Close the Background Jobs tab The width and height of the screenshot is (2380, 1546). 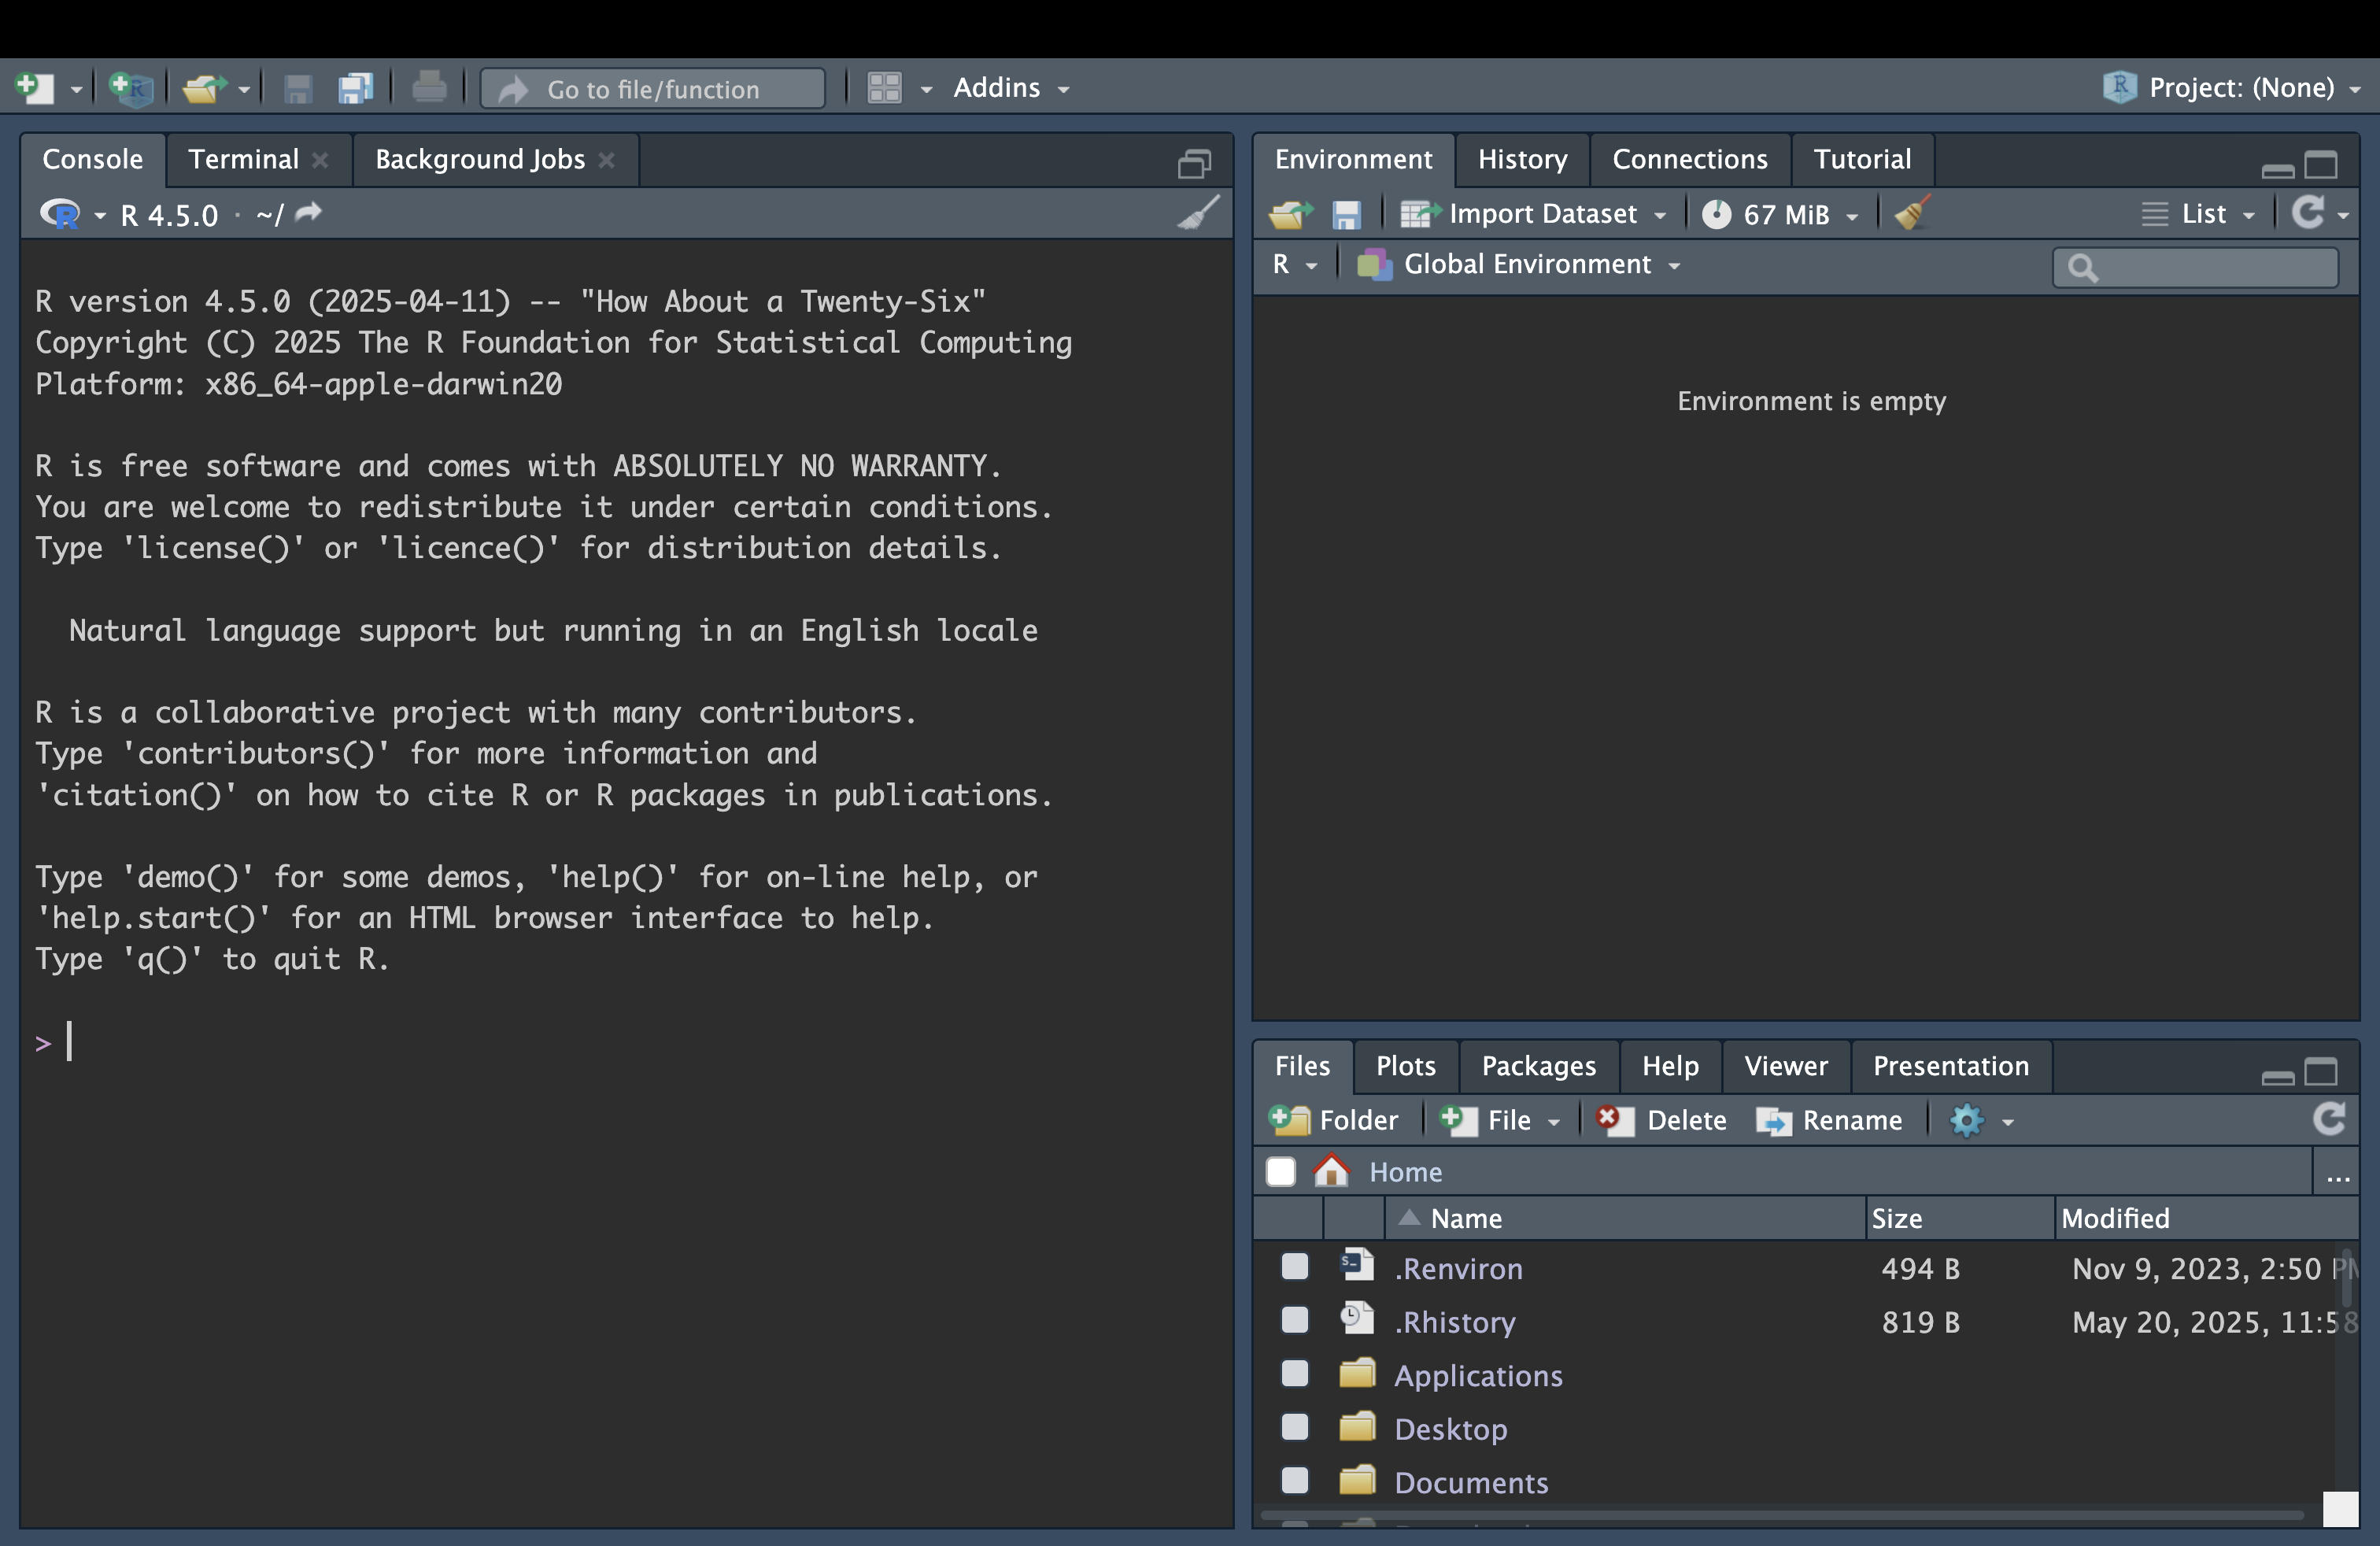(x=606, y=160)
